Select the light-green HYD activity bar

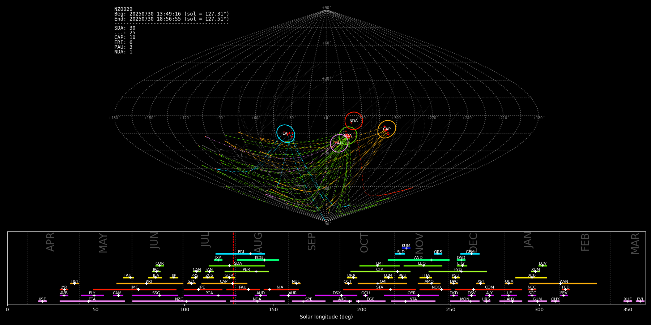(458, 272)
